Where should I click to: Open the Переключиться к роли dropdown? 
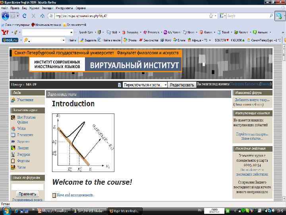(145, 85)
